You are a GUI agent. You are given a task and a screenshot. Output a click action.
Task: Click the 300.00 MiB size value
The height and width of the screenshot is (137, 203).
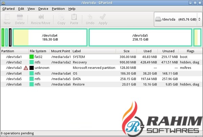click(128, 57)
